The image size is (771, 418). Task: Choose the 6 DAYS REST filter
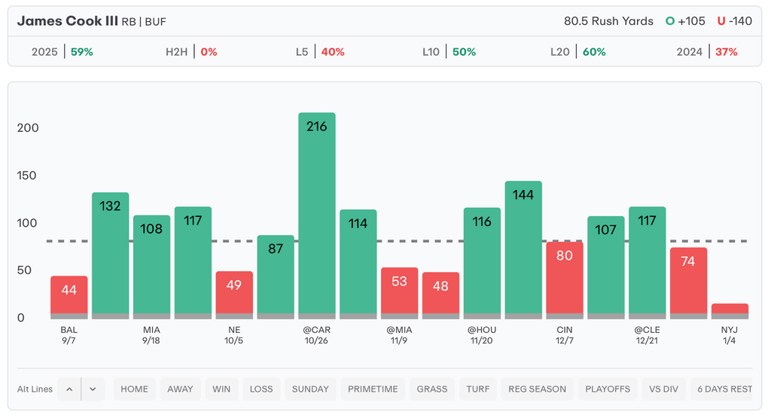pos(724,389)
